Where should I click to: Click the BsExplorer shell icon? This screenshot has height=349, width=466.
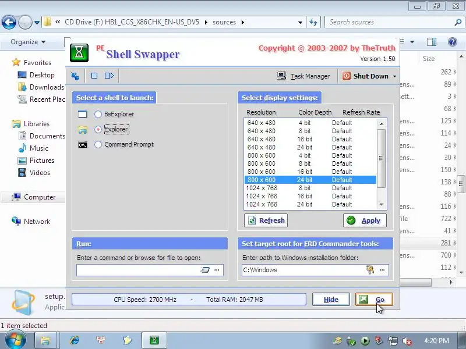(82, 114)
